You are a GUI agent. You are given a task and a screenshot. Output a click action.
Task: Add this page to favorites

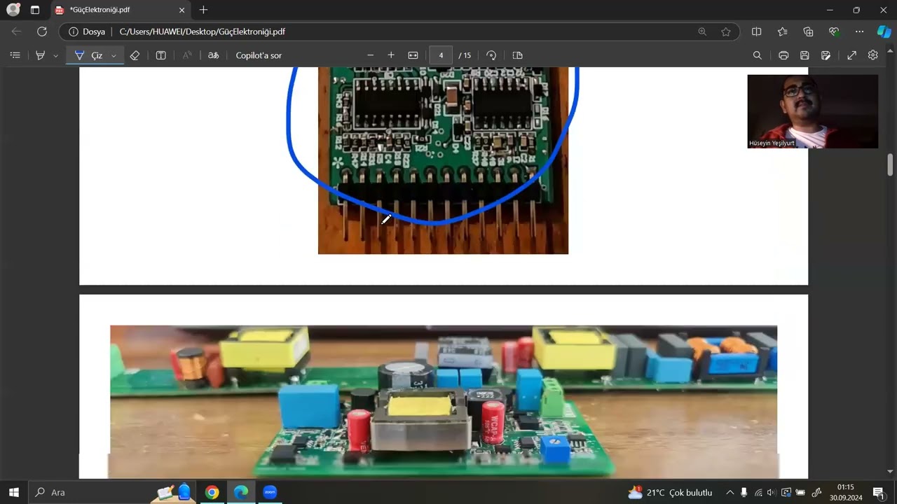[x=726, y=31]
